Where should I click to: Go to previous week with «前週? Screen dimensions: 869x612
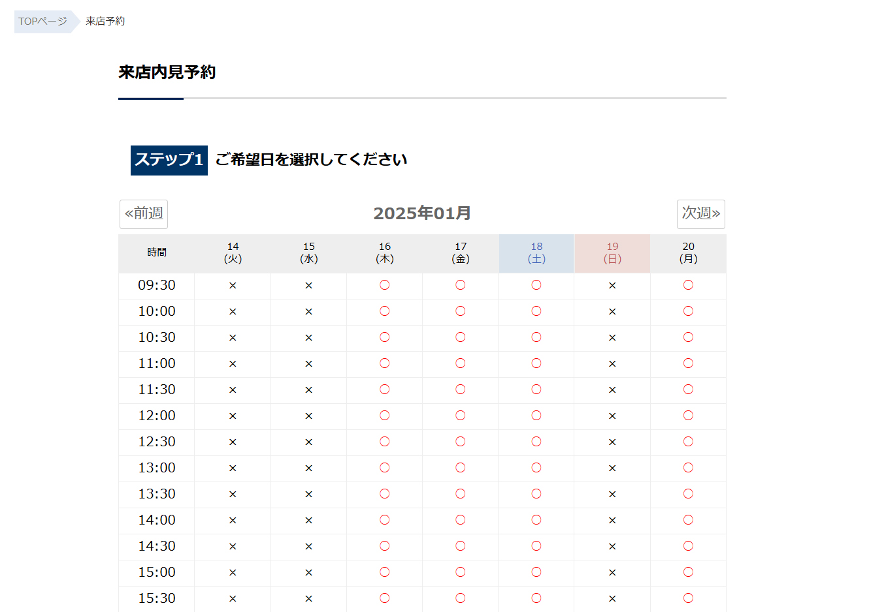click(144, 214)
